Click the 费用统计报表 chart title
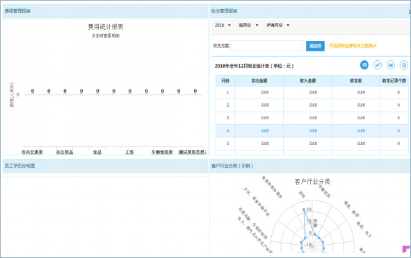This screenshot has height=258, width=411. pyautogui.click(x=106, y=26)
